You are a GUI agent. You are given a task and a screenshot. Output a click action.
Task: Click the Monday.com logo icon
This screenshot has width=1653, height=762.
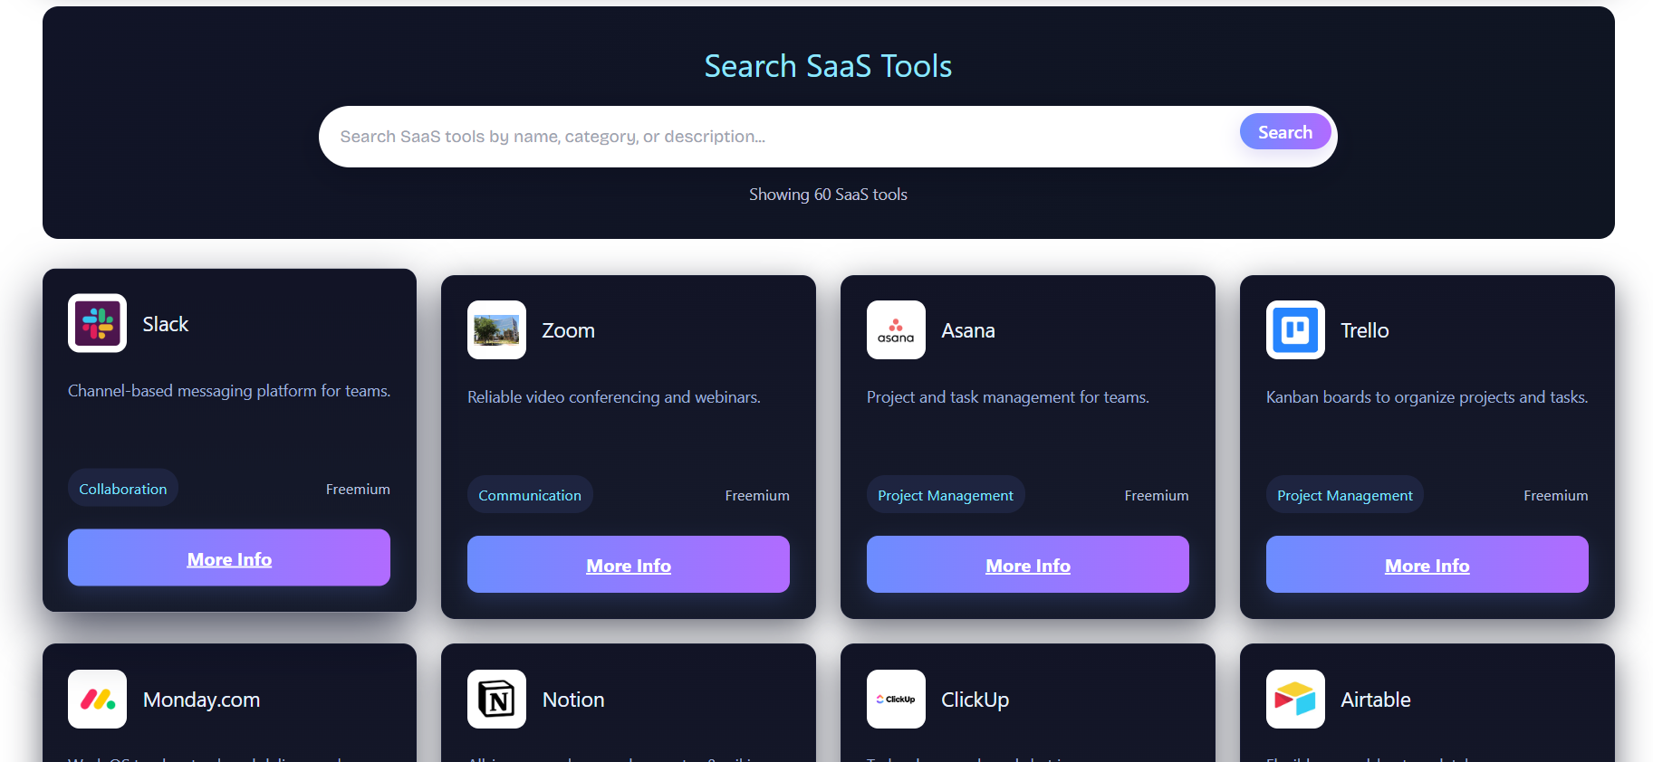[x=97, y=699]
